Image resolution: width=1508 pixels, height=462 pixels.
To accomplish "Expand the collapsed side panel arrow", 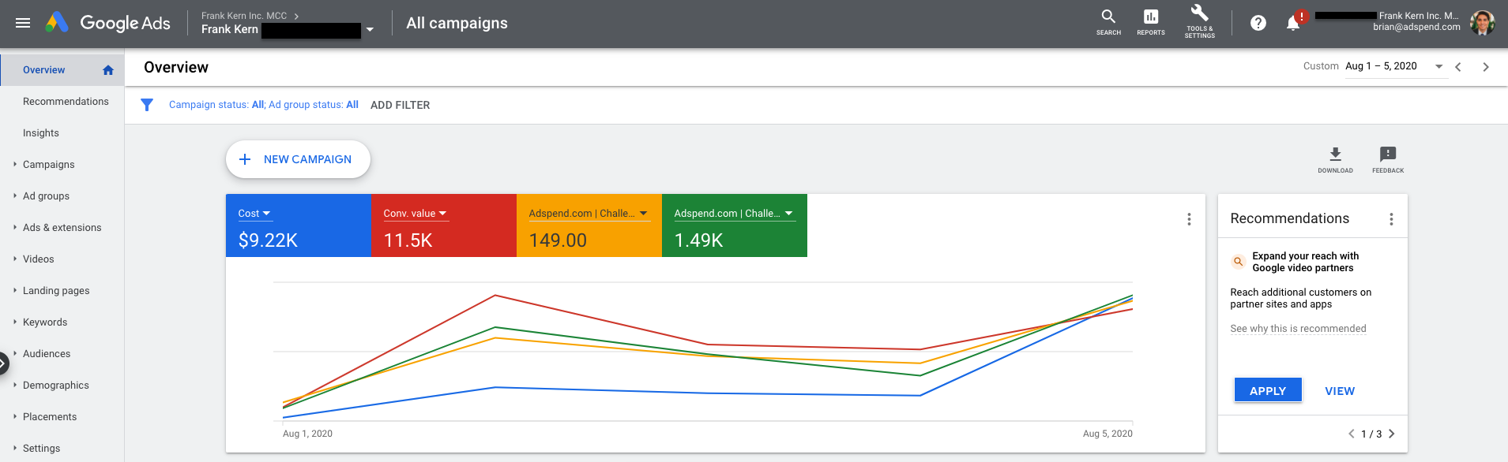I will click(3, 363).
